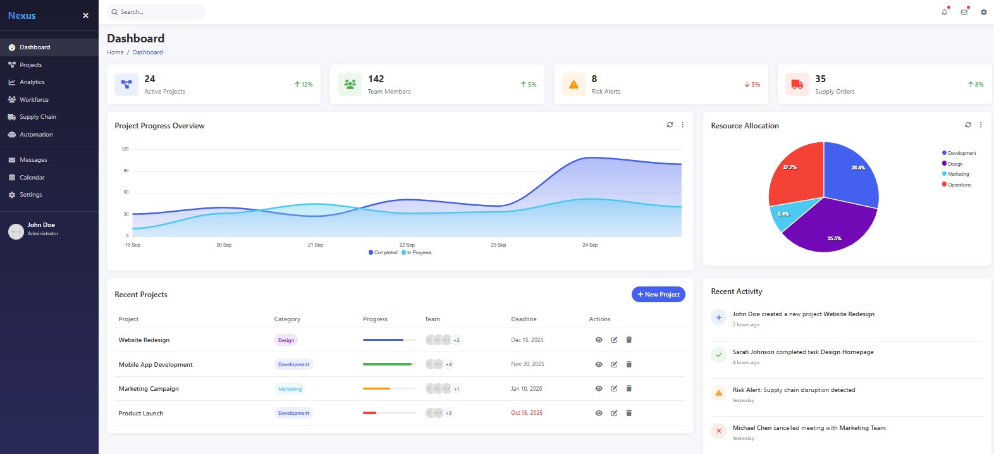Click the New Project button
Image resolution: width=994 pixels, height=454 pixels.
[658, 295]
